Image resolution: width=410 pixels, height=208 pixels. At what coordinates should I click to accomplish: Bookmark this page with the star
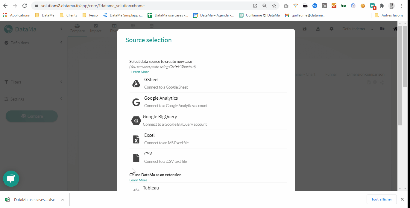[274, 6]
